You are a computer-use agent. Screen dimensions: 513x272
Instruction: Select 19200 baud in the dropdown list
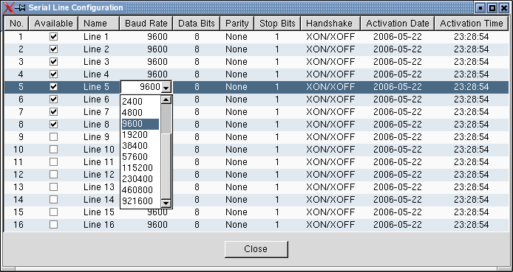click(x=140, y=135)
